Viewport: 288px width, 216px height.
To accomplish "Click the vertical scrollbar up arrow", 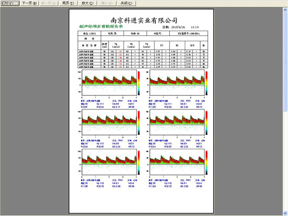I will [x=285, y=9].
